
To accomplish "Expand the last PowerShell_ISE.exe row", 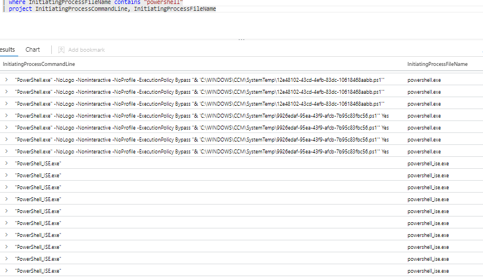I will (x=6, y=270).
